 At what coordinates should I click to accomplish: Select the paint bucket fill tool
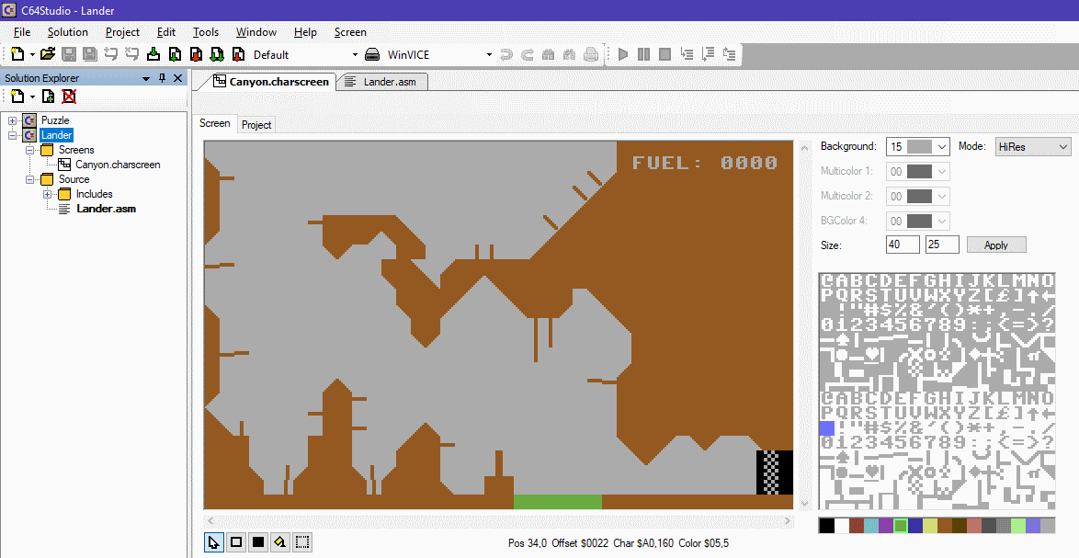[280, 542]
